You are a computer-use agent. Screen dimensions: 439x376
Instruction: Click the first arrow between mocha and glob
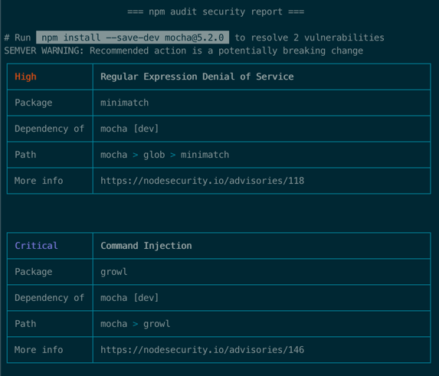(136, 155)
